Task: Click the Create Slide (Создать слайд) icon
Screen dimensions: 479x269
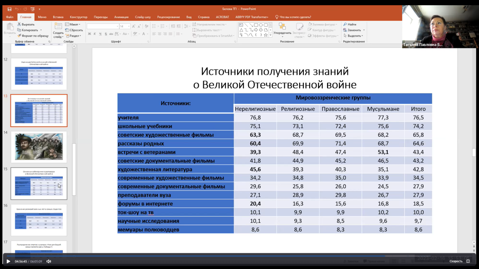Action: coord(58,26)
